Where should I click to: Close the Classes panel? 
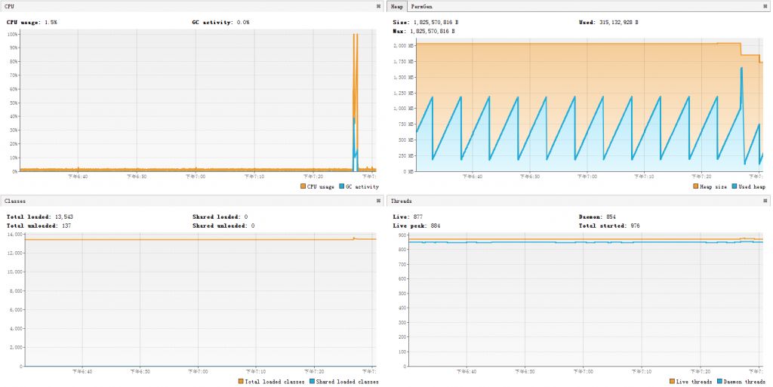[x=378, y=201]
